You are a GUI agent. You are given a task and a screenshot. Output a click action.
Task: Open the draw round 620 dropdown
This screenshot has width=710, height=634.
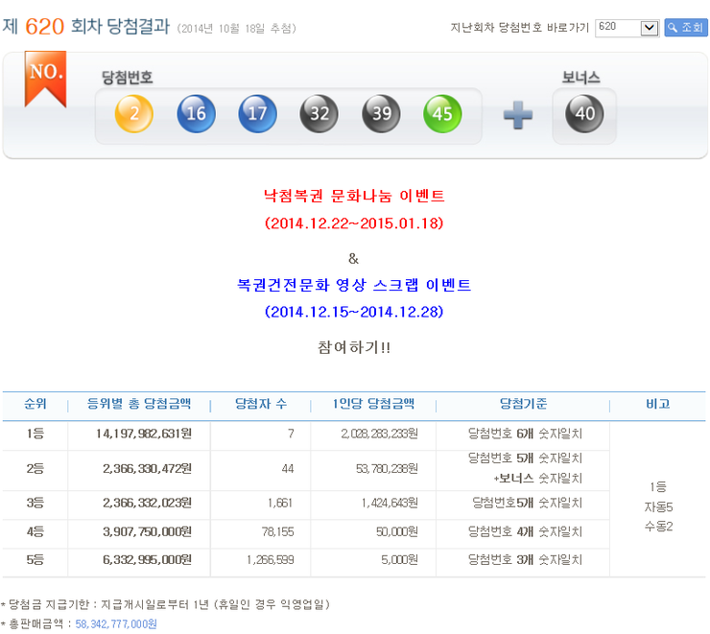(x=627, y=28)
